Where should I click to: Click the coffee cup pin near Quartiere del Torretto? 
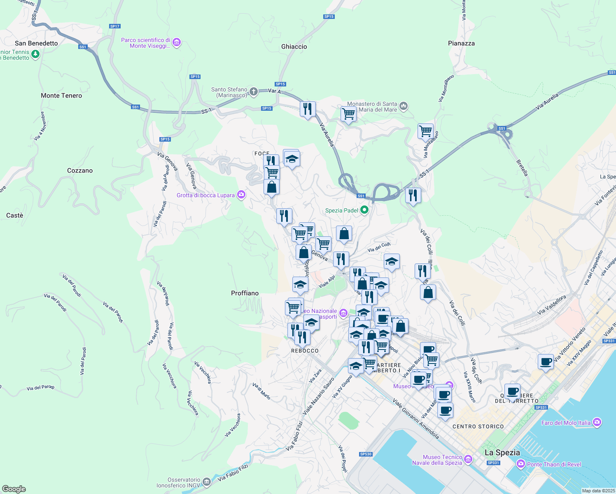click(x=512, y=392)
